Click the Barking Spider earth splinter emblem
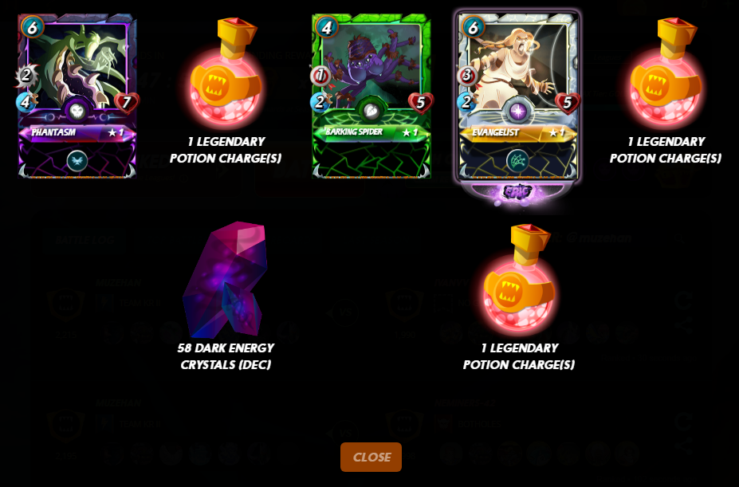 click(x=371, y=110)
